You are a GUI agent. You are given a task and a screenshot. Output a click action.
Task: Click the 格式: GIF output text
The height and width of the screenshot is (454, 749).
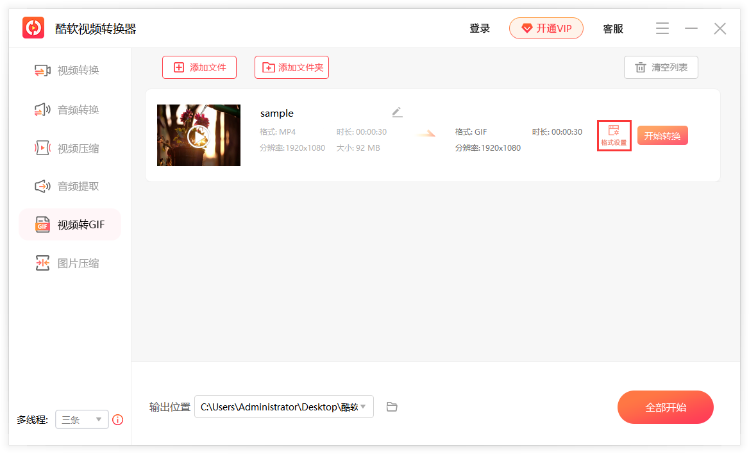click(x=471, y=132)
